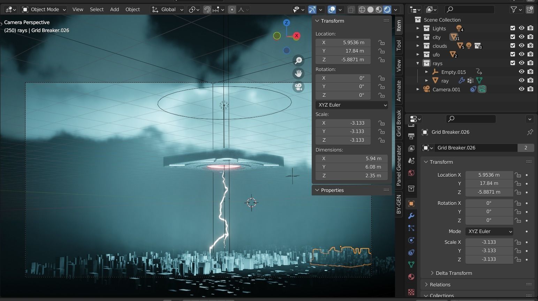This screenshot has width=538, height=301.
Task: Open rotation Mode XYZ Euler in Properties
Action: coord(489,231)
